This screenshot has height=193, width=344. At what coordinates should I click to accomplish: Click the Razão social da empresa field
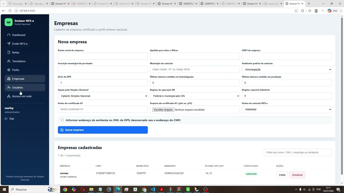(103, 56)
